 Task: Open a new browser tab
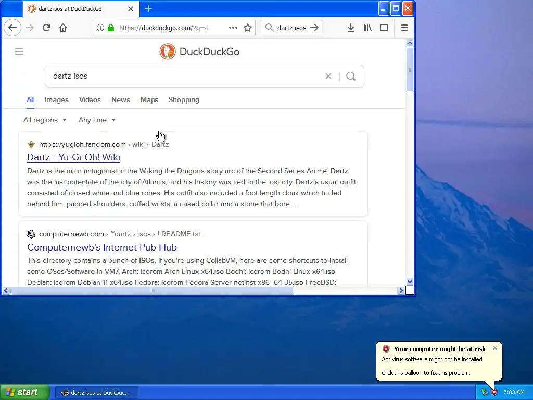click(148, 8)
